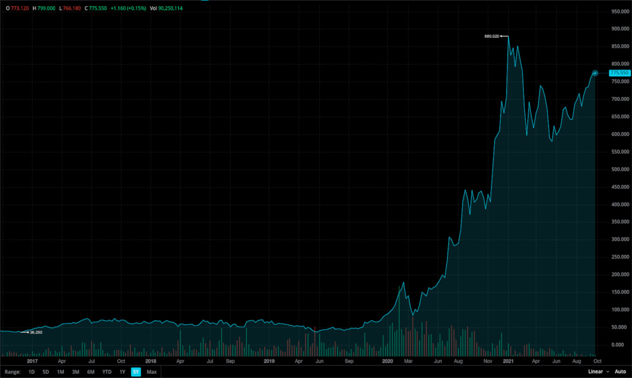Click the 880.020 high marker label
This screenshot has height=378, width=632.
point(491,36)
